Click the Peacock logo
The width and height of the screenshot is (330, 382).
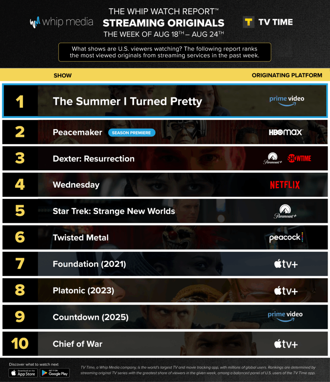tap(286, 237)
